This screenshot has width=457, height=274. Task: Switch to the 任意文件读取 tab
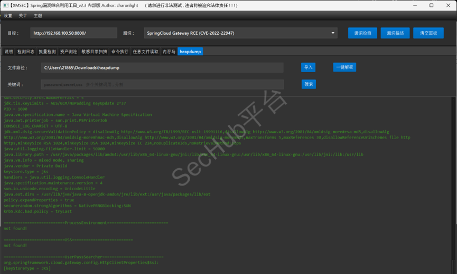[x=145, y=52]
